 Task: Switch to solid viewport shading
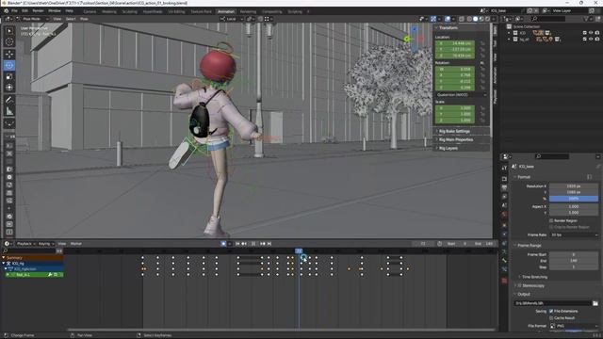(475, 19)
